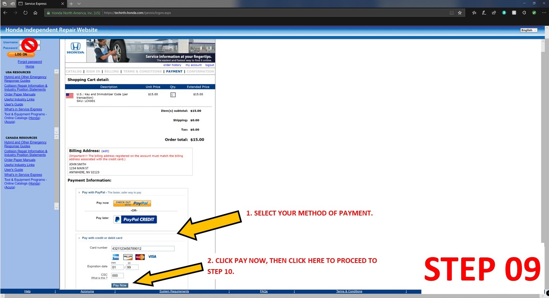The height and width of the screenshot is (298, 549).
Task: Open User's Guide under Canada Resources
Action: (14, 170)
